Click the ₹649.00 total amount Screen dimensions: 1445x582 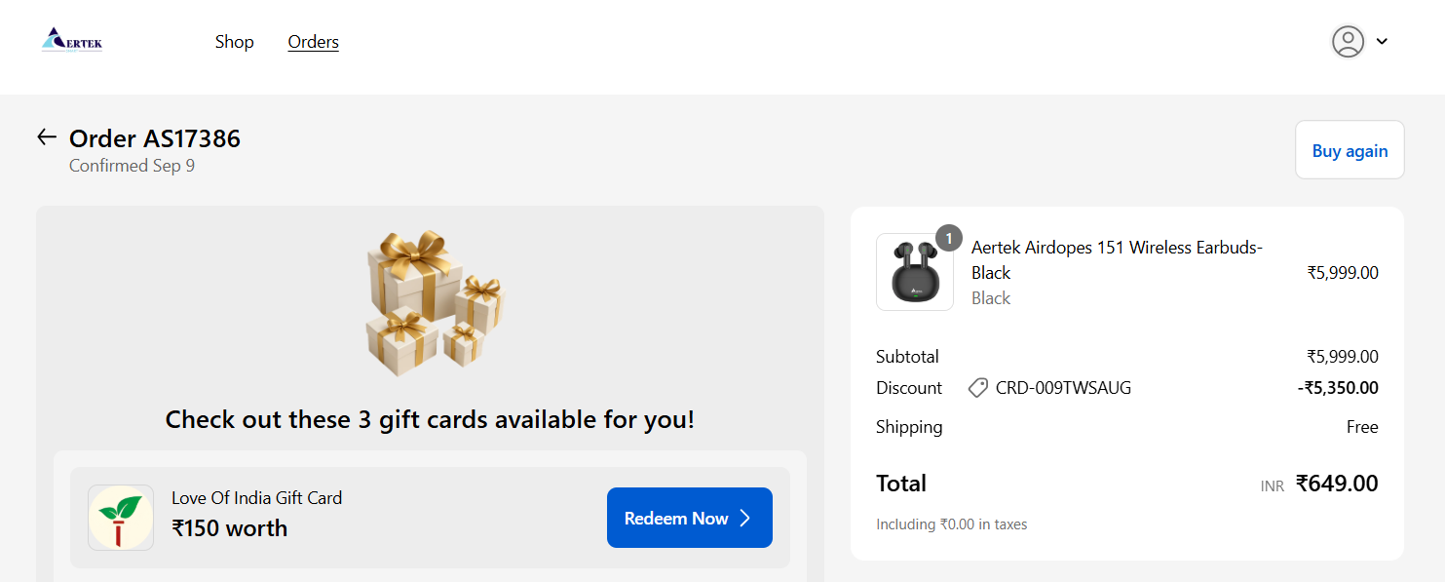pyautogui.click(x=1336, y=484)
